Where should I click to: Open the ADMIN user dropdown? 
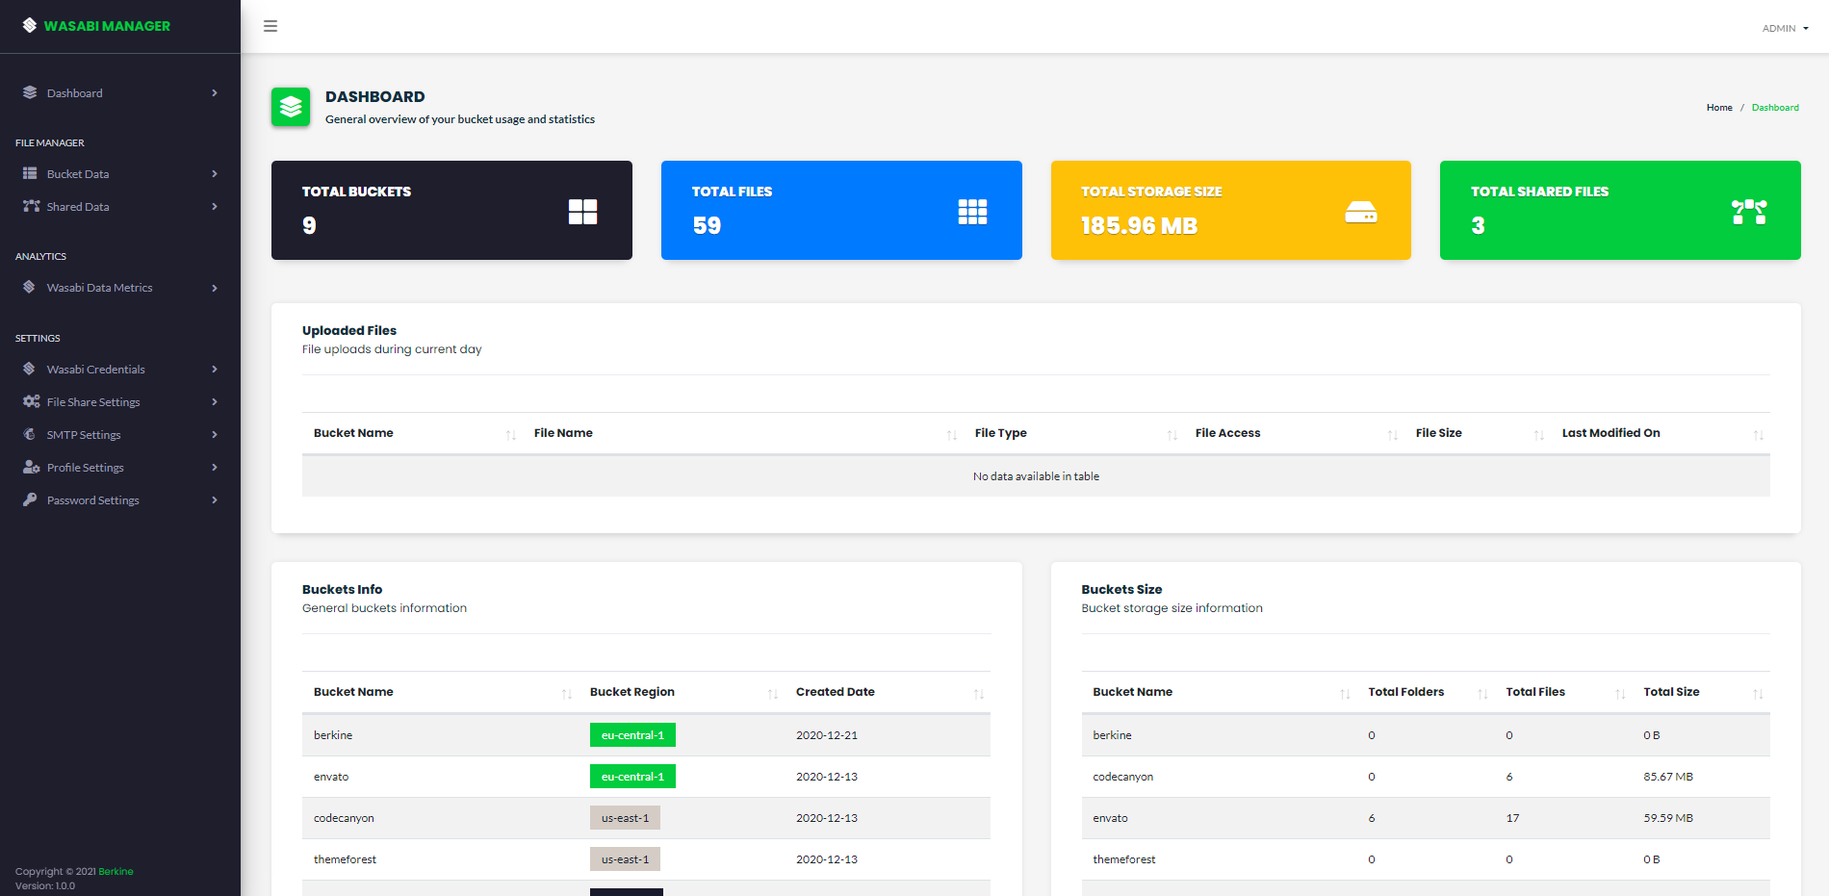[1785, 28]
